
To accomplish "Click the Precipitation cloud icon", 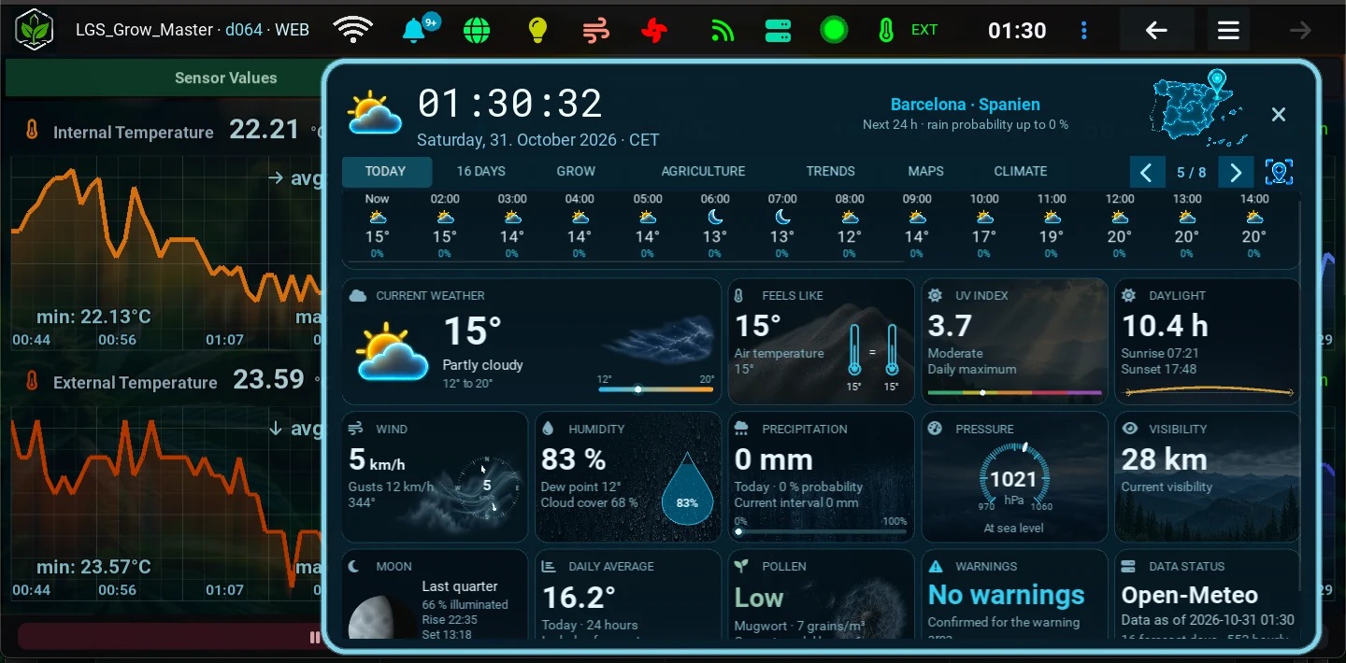I will tap(742, 430).
